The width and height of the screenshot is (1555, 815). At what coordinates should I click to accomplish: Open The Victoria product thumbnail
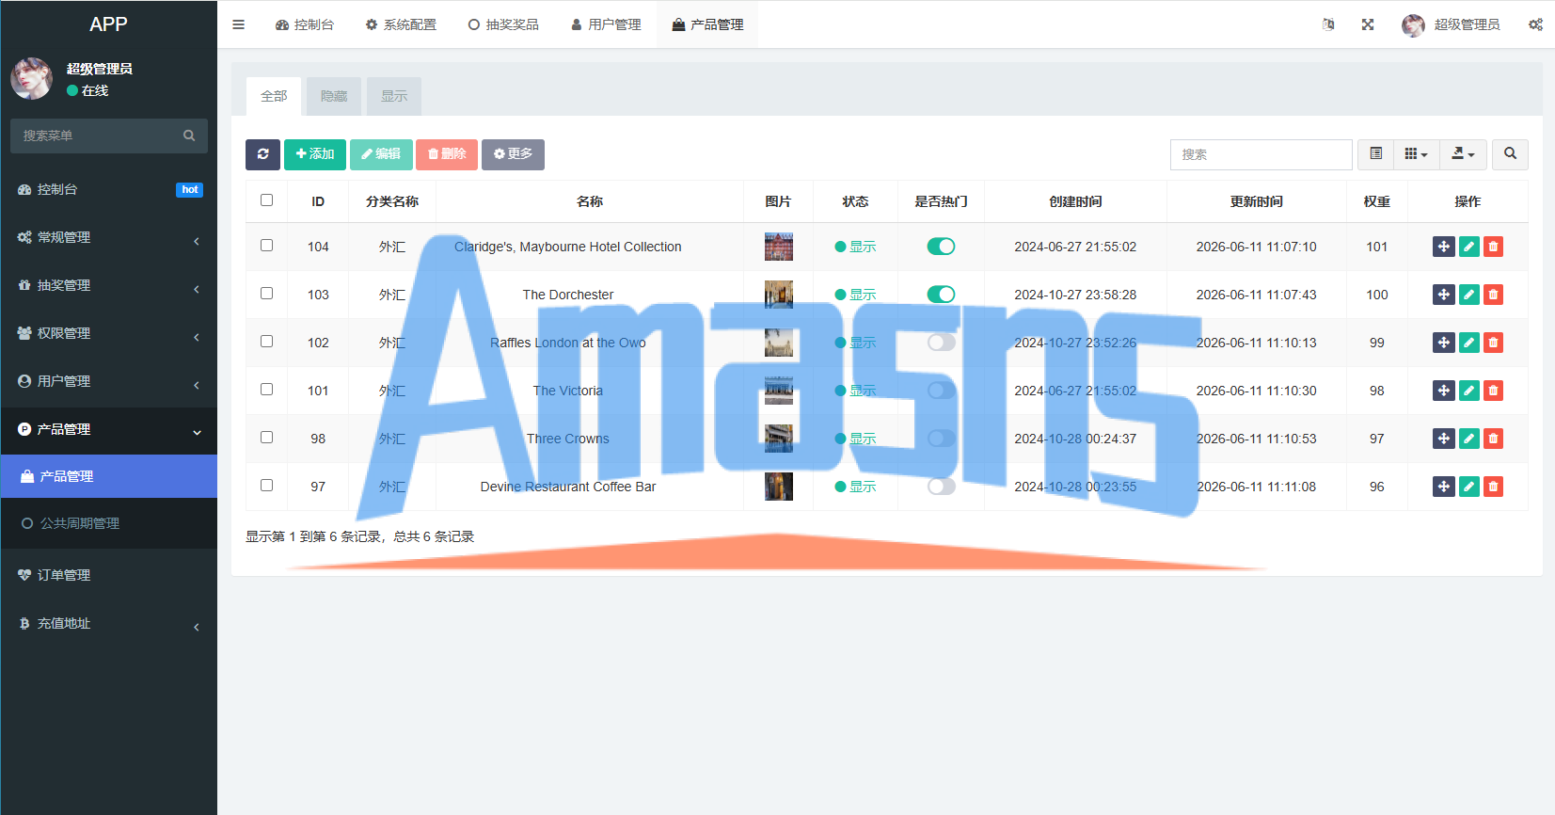[779, 391]
